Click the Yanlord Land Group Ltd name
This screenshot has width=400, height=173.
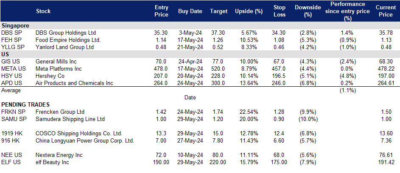point(65,47)
